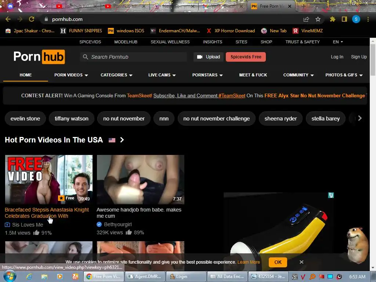376x282 pixels.
Task: Open SEXUAL WELLNESS in top bar
Action: (x=170, y=42)
